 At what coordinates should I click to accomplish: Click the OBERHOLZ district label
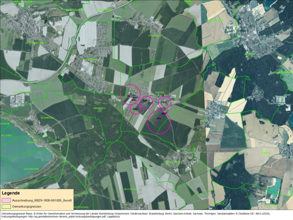pos(100,108)
